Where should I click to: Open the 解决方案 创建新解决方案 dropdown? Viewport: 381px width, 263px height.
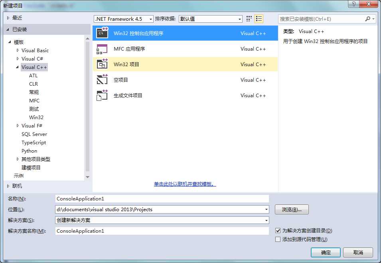click(162, 220)
